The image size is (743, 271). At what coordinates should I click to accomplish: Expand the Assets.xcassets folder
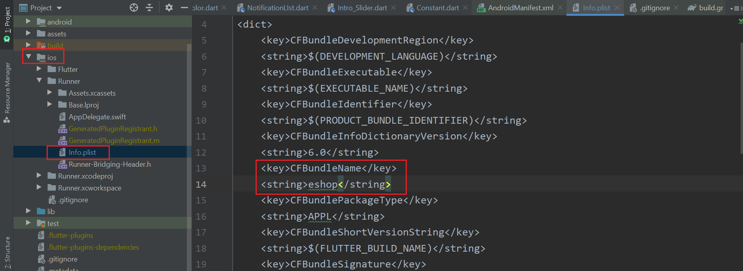click(x=50, y=92)
